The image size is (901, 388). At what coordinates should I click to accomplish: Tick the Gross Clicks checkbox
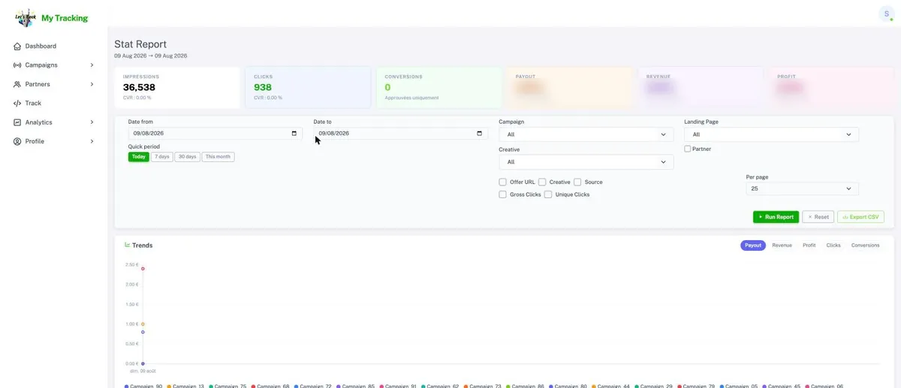pyautogui.click(x=503, y=194)
